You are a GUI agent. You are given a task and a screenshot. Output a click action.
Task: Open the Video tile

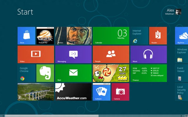point(36,54)
